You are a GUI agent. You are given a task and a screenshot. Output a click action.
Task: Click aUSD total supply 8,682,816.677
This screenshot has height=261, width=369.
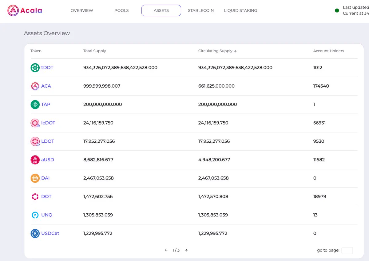(x=98, y=160)
